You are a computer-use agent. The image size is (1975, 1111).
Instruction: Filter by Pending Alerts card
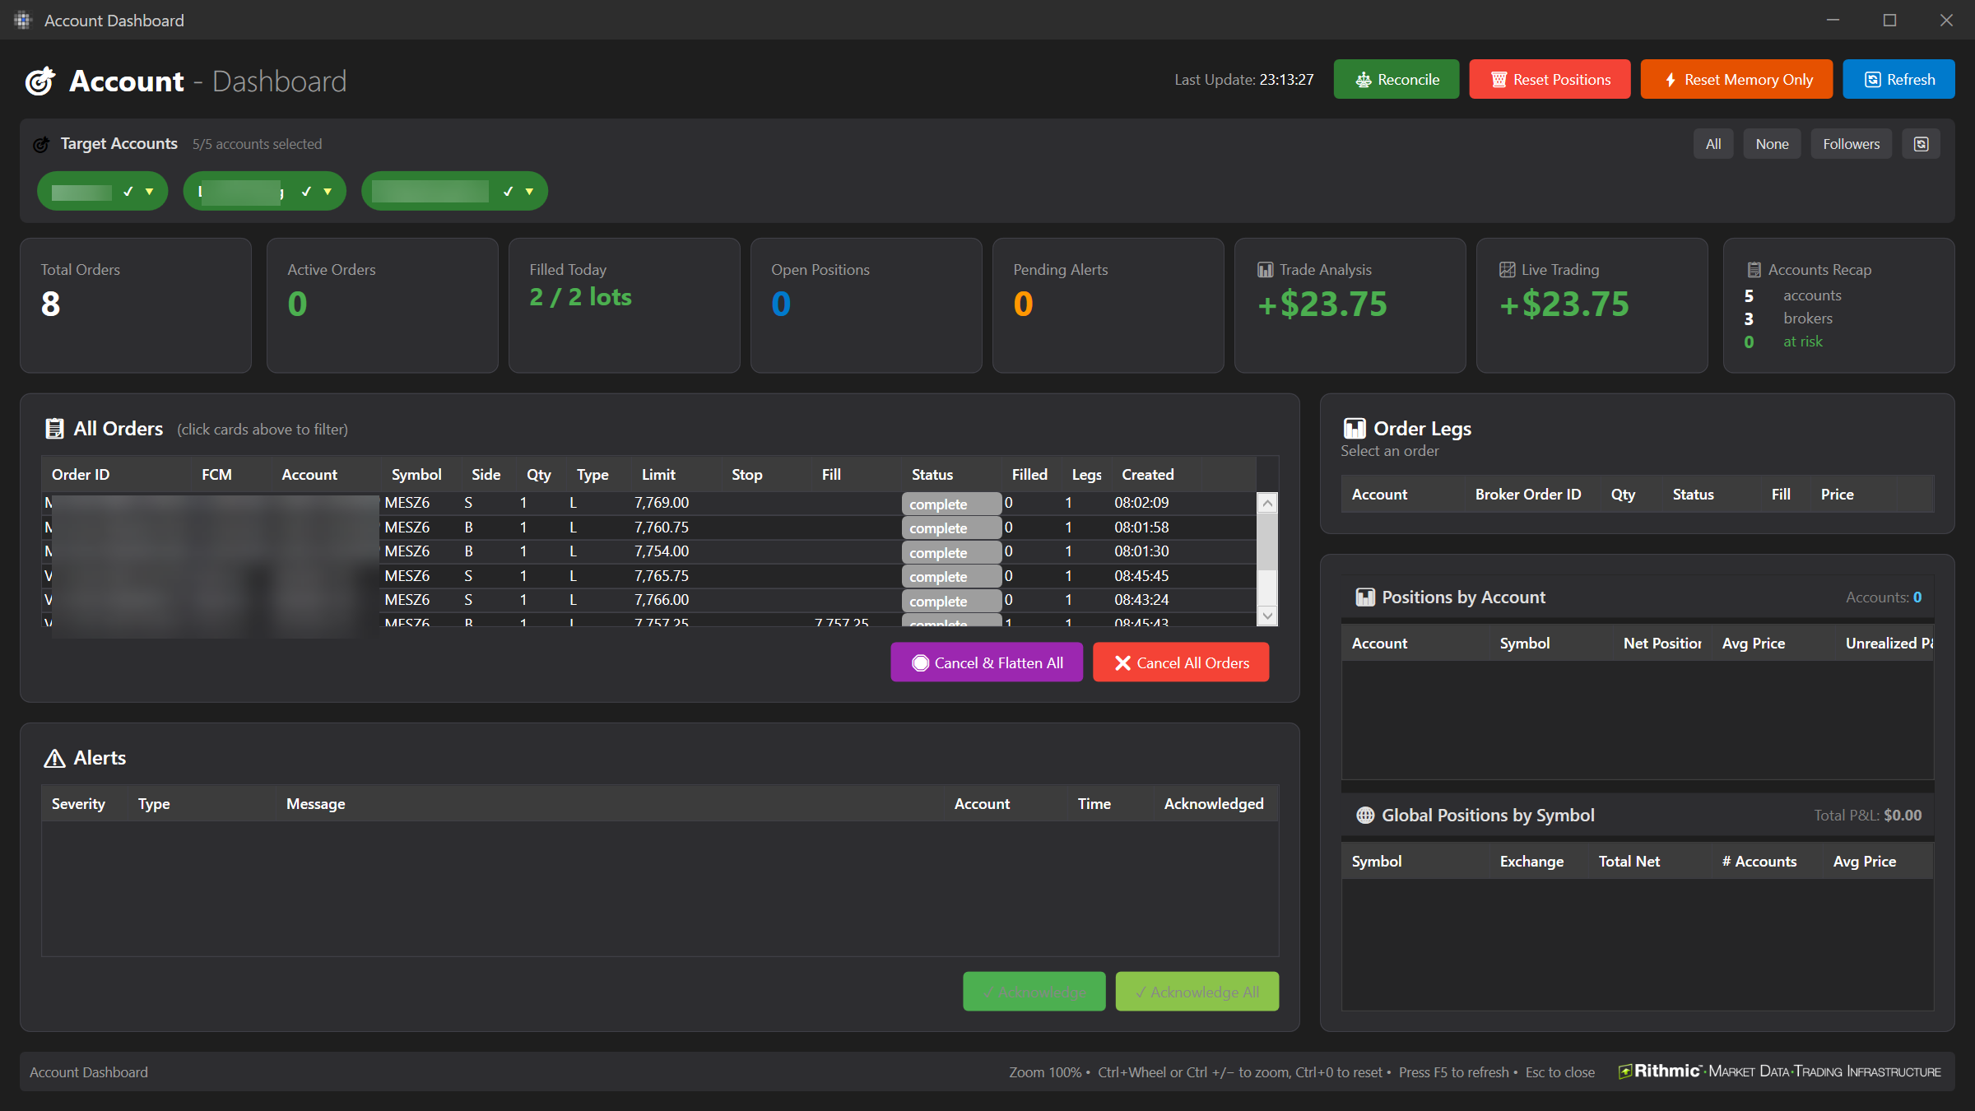pyautogui.click(x=1108, y=305)
